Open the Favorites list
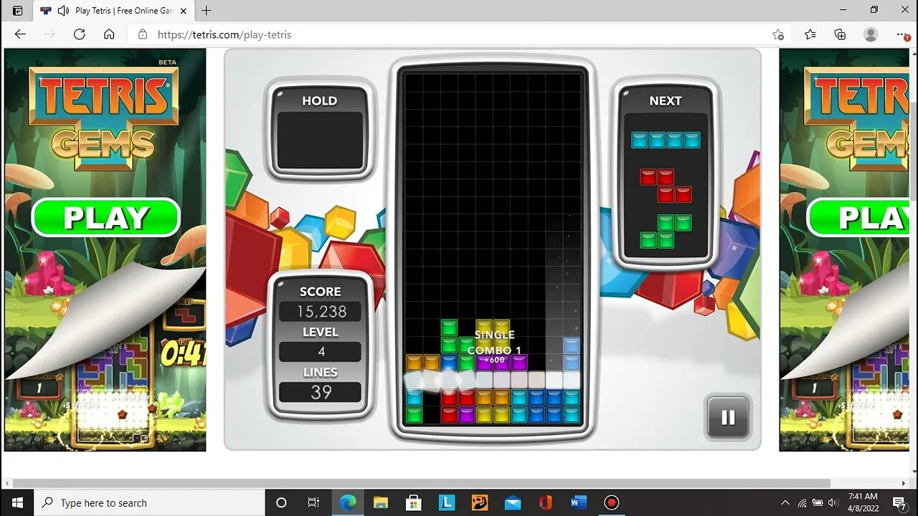 click(810, 34)
